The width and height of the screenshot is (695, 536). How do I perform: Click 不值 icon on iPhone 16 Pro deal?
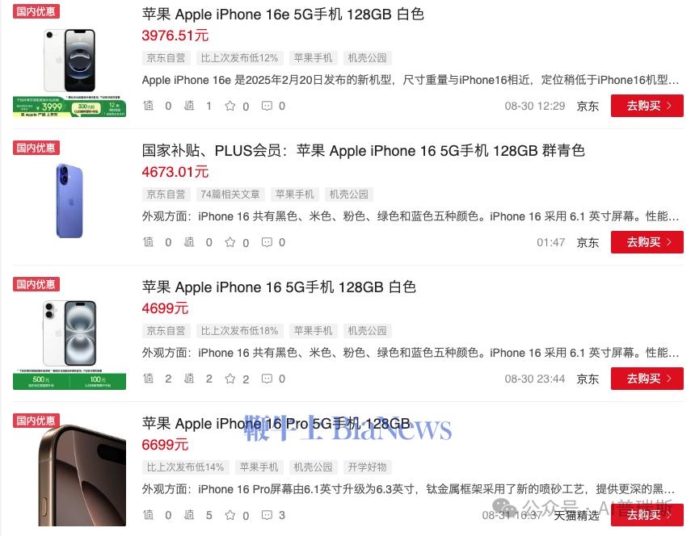point(189,515)
